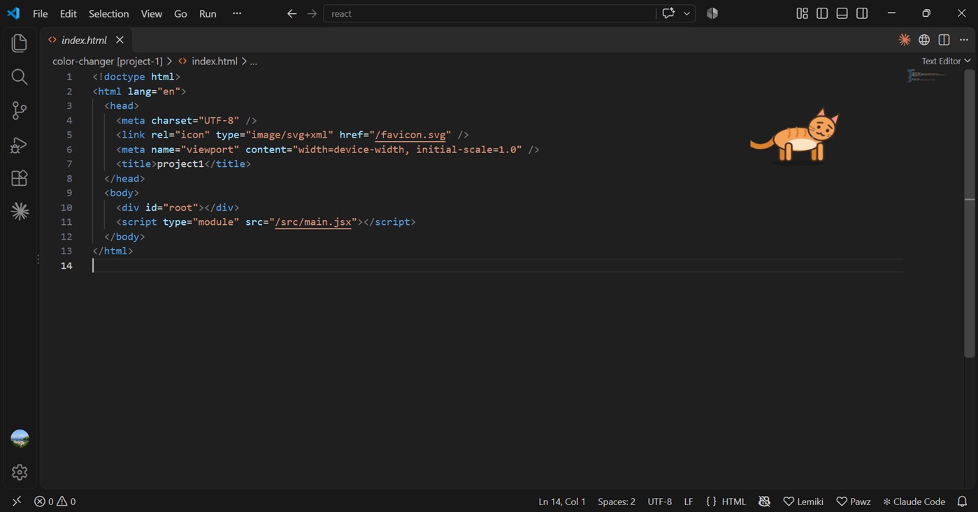Toggle the Secondary Side Bar
This screenshot has width=978, height=512.
click(x=862, y=13)
